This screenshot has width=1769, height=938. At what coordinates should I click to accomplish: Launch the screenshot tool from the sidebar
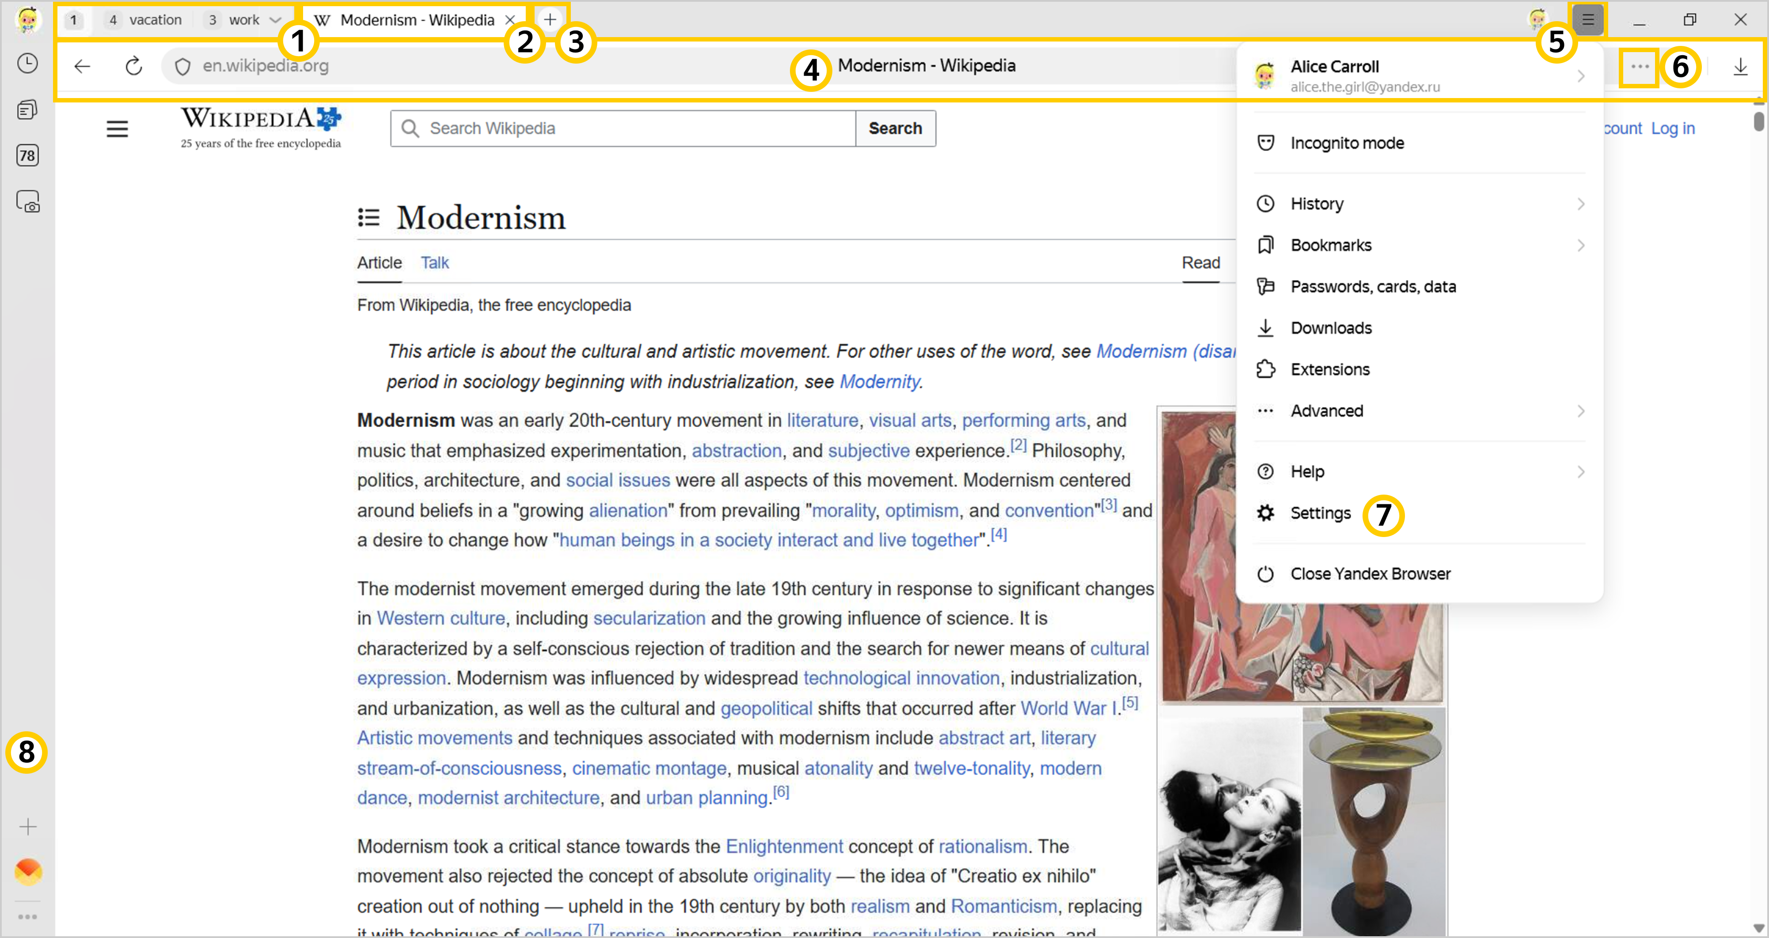27,202
